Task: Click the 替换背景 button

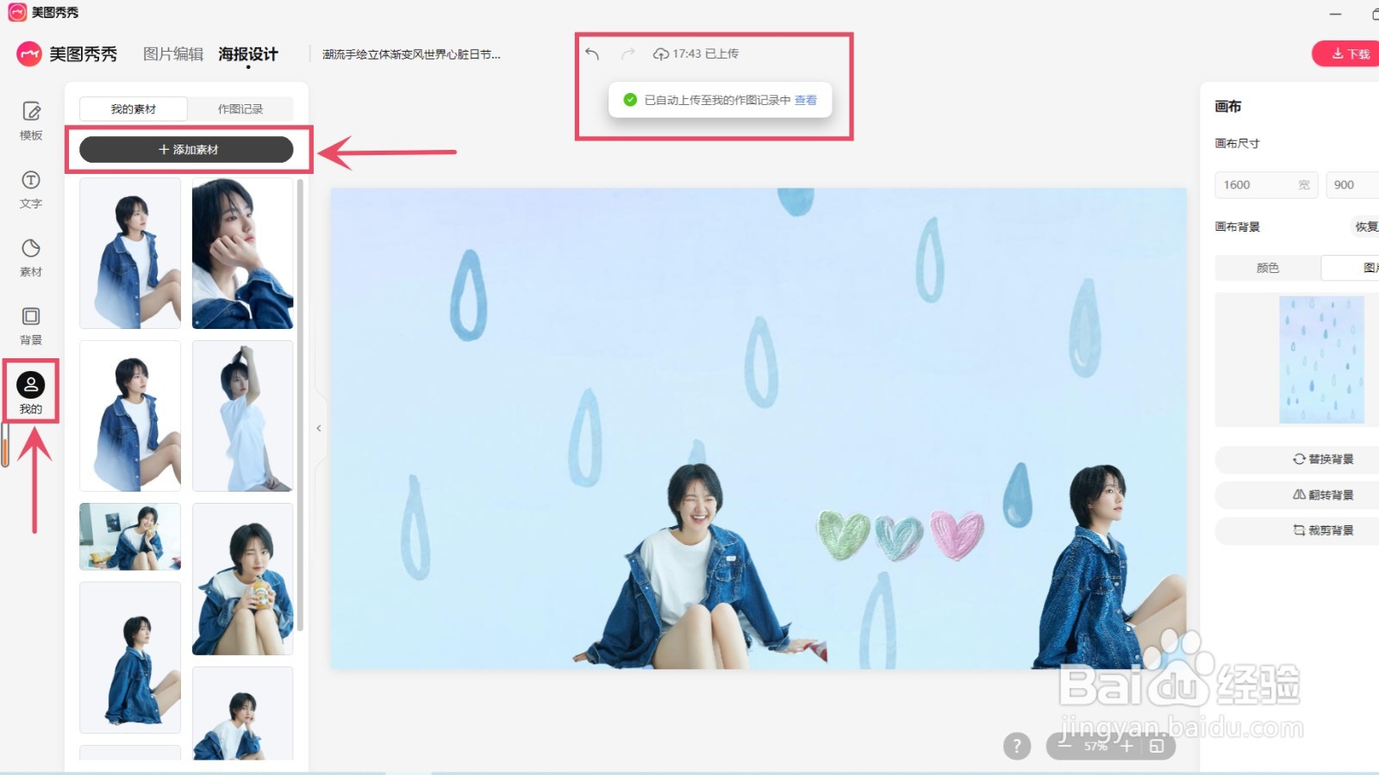Action: tap(1297, 459)
